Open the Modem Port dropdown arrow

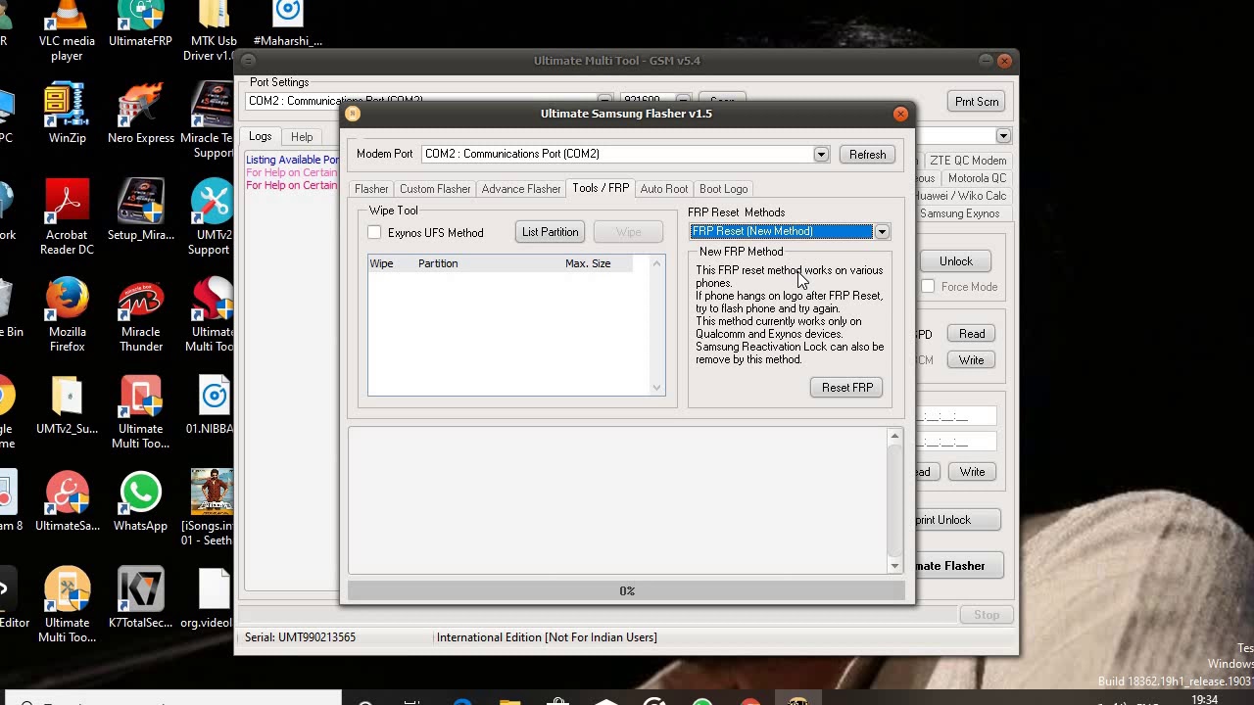(821, 154)
